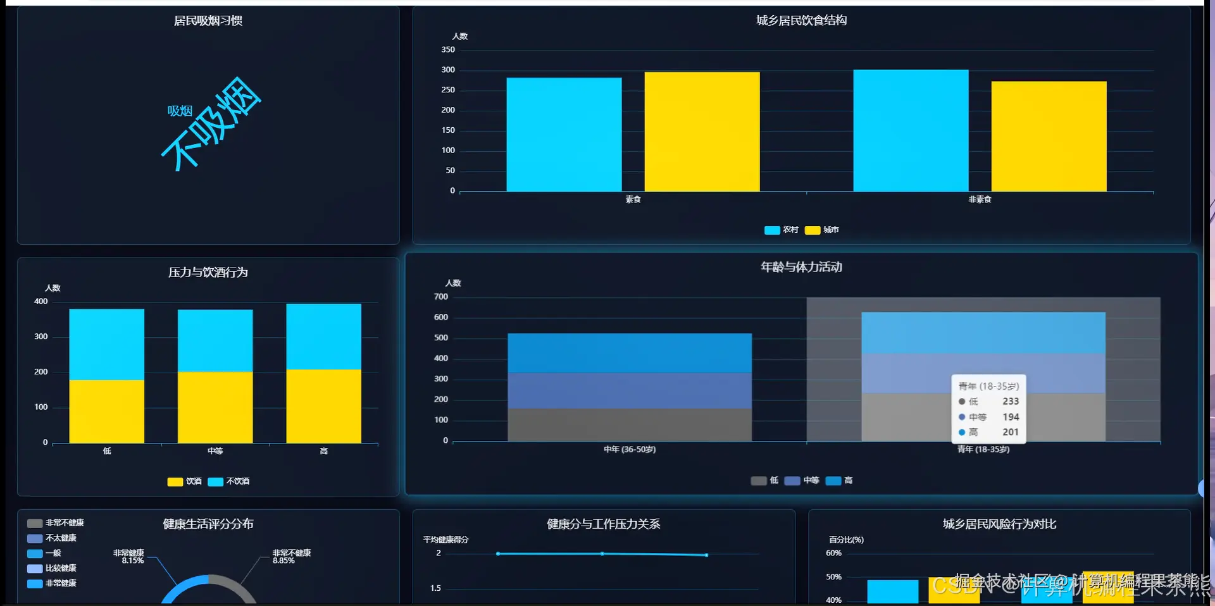Click the 健康生活评分分布 chart title

[208, 524]
